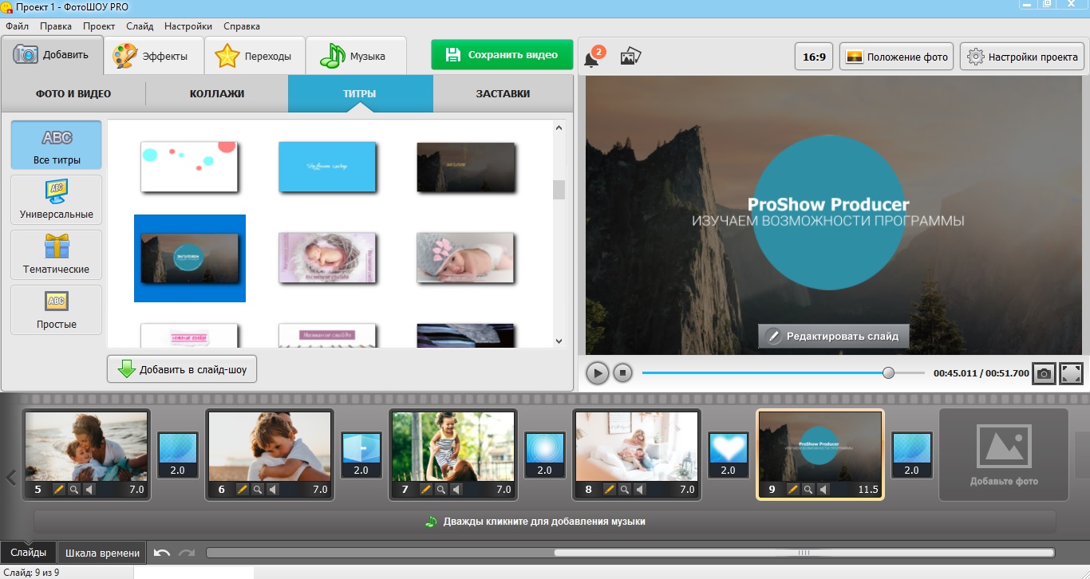Select the circular transition after slide 7
Image resolution: width=1090 pixels, height=579 pixels.
click(544, 455)
